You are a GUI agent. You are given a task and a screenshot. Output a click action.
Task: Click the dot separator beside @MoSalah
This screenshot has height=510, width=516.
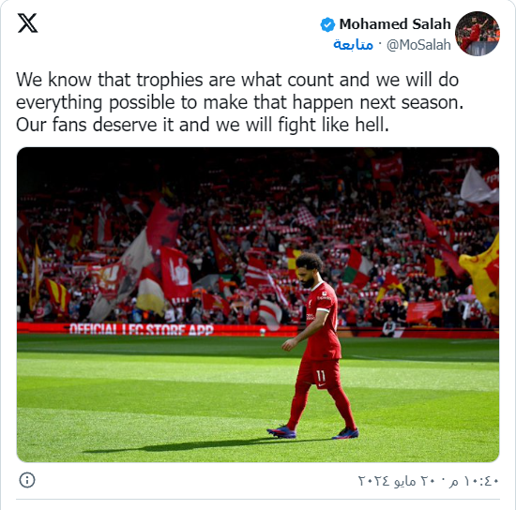point(379,44)
